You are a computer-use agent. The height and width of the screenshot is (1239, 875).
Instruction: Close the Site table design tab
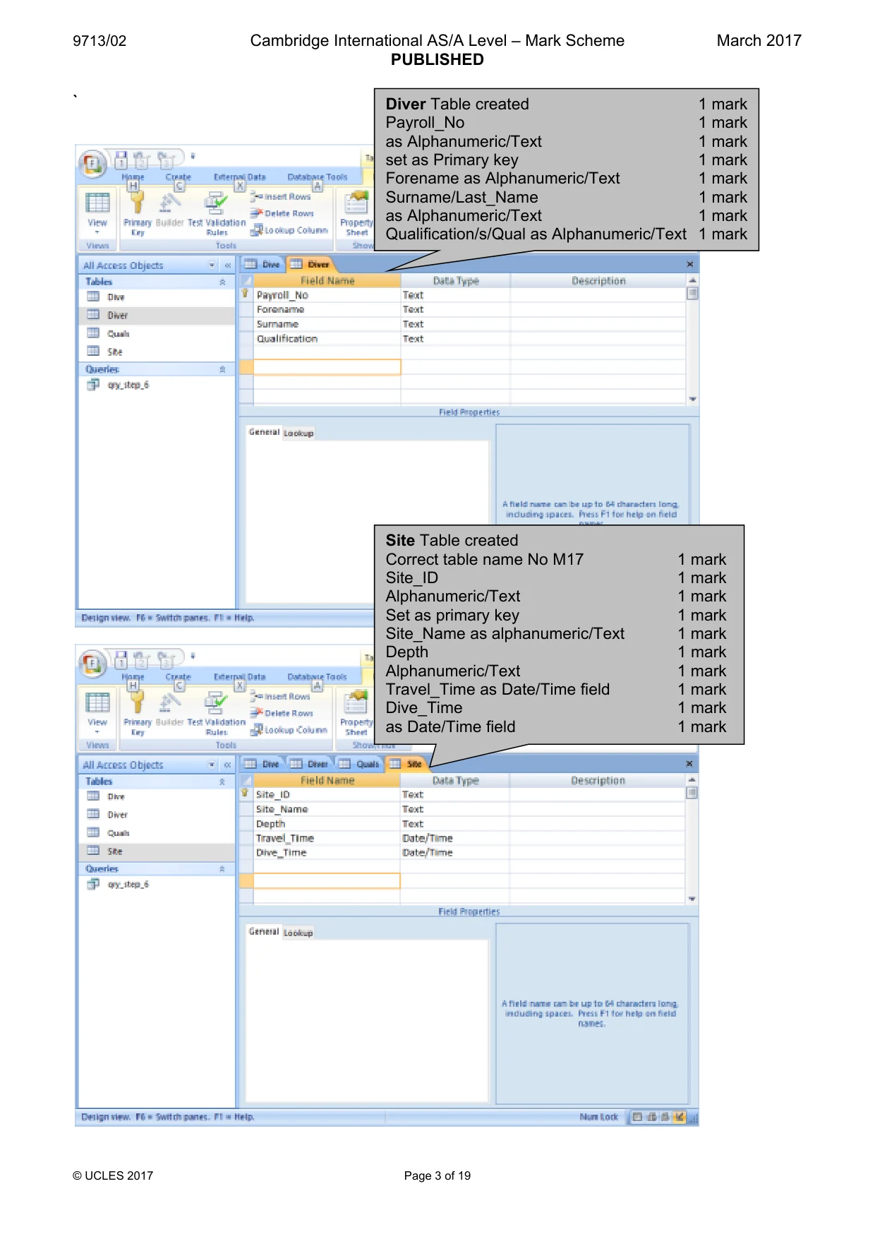(x=689, y=764)
